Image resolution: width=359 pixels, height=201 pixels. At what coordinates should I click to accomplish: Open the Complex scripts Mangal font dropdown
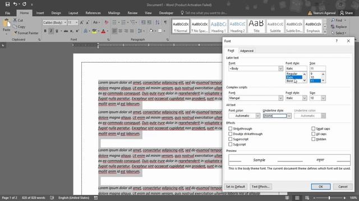[x=280, y=98]
